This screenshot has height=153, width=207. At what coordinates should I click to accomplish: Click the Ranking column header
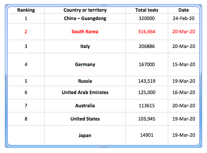tap(26, 10)
